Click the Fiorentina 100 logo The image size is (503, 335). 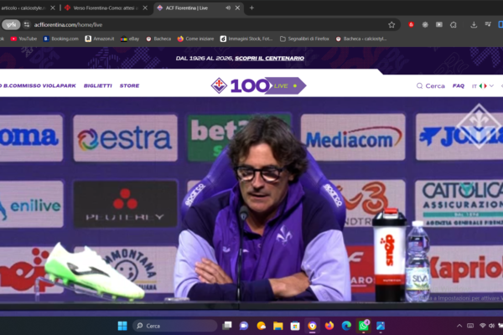tap(240, 85)
